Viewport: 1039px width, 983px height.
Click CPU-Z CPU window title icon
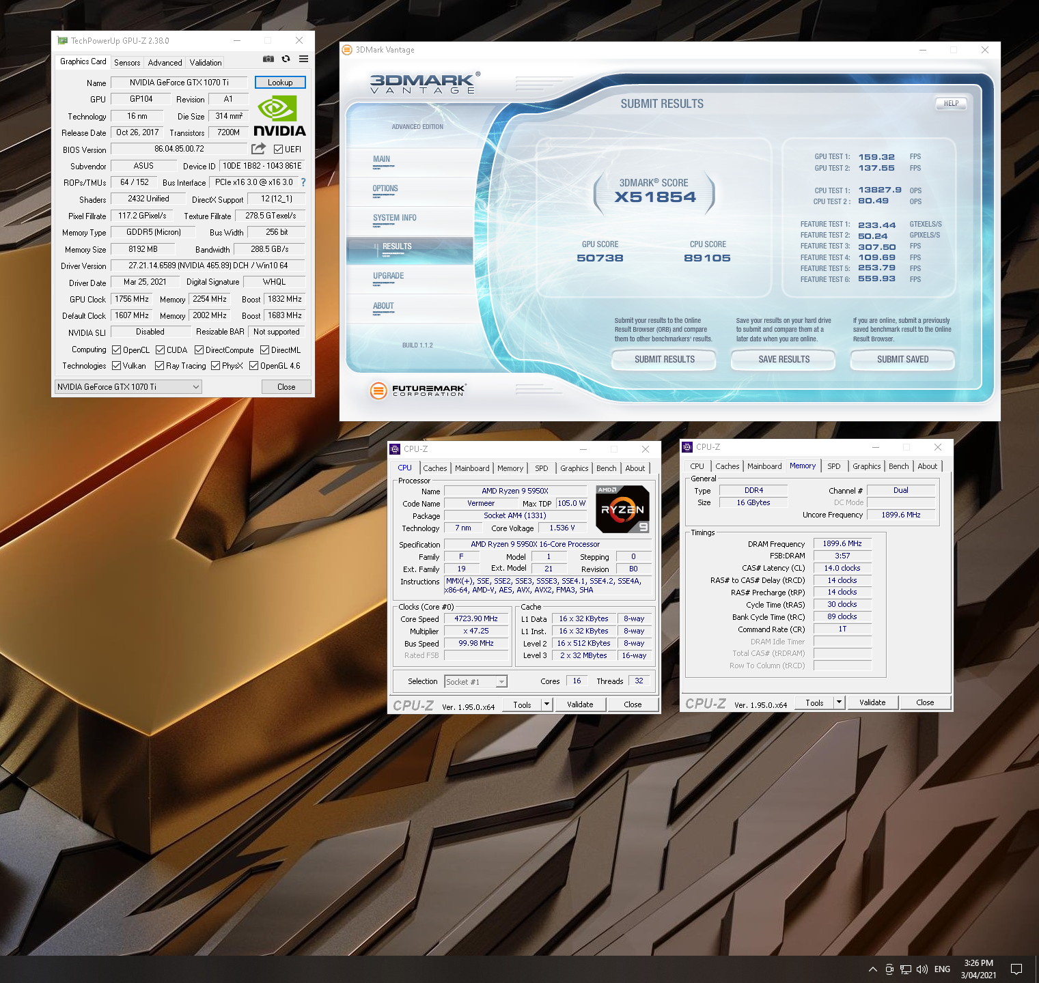(x=395, y=449)
